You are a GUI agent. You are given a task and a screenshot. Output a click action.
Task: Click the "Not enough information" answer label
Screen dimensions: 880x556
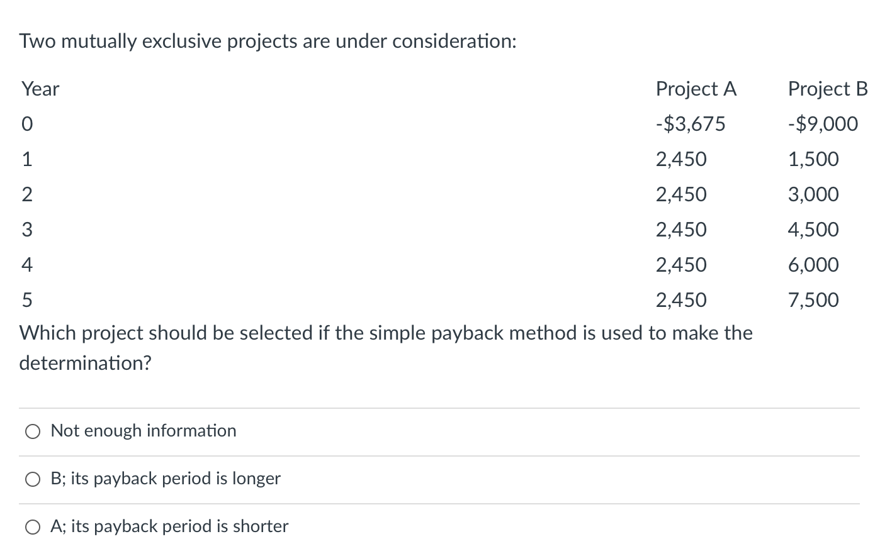coord(143,431)
